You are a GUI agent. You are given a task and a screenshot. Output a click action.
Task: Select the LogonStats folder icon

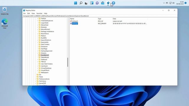coord(40,23)
